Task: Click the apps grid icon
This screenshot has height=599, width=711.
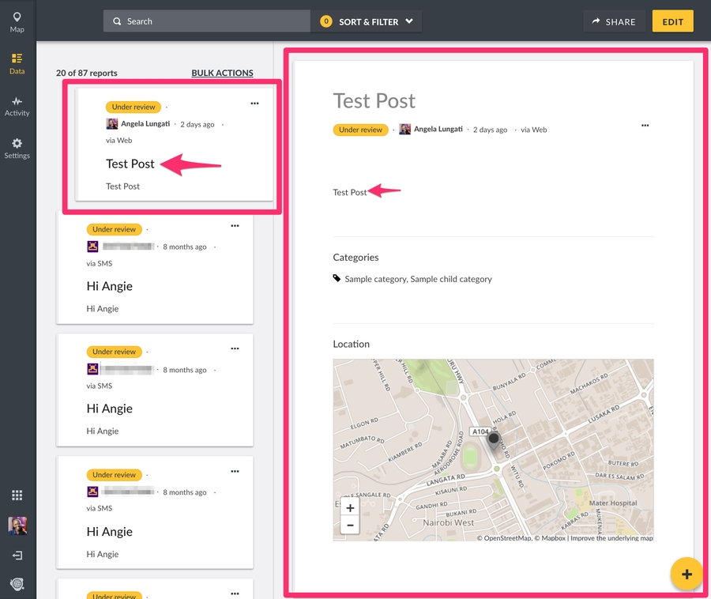Action: (17, 495)
